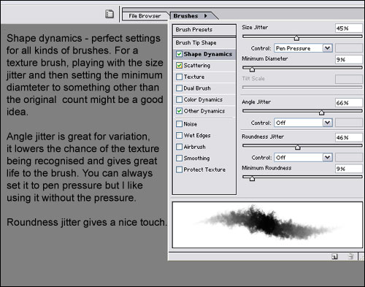Click the Minimum Roundness 9% field
This screenshot has width=365, height=287.
tap(349, 169)
